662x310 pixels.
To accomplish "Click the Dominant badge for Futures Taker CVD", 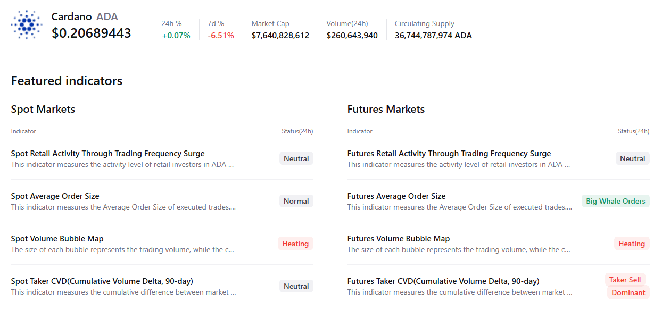I will point(628,292).
